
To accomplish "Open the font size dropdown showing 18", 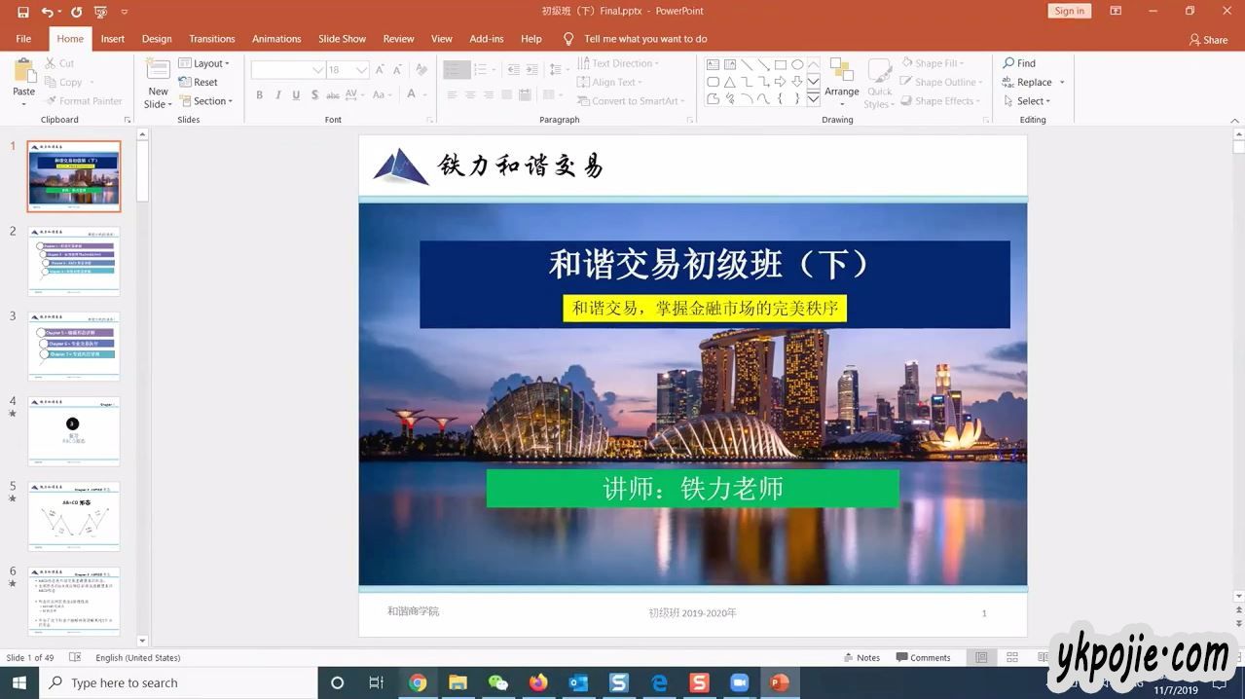I will 362,70.
